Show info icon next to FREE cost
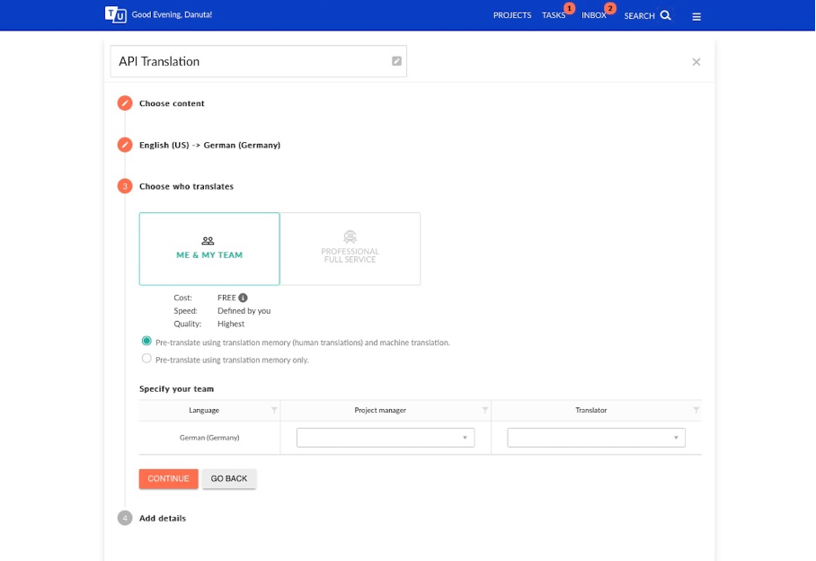 point(243,298)
